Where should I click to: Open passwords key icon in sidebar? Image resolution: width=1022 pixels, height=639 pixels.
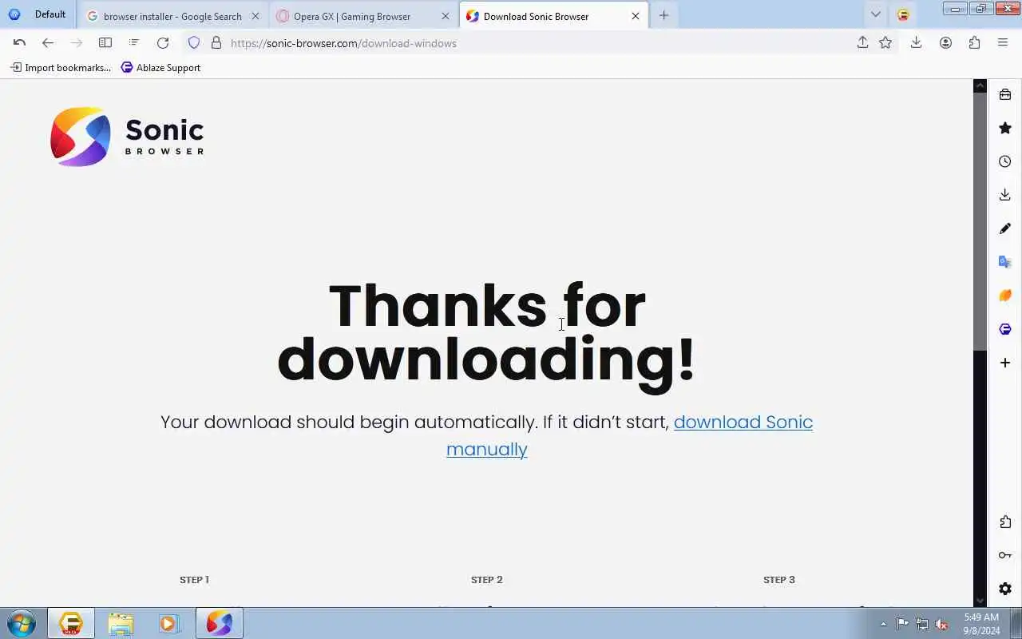tap(1005, 555)
